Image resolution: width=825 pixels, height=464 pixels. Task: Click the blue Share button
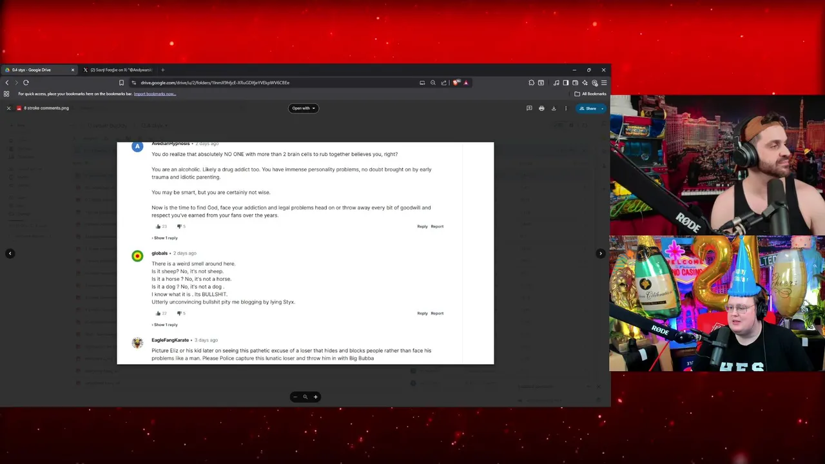click(x=588, y=108)
